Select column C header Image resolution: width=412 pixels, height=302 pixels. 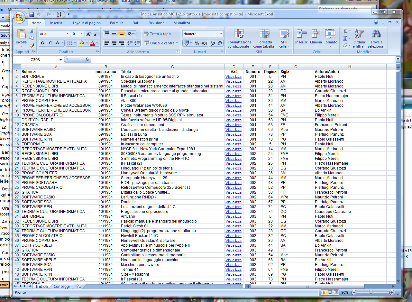172,67
